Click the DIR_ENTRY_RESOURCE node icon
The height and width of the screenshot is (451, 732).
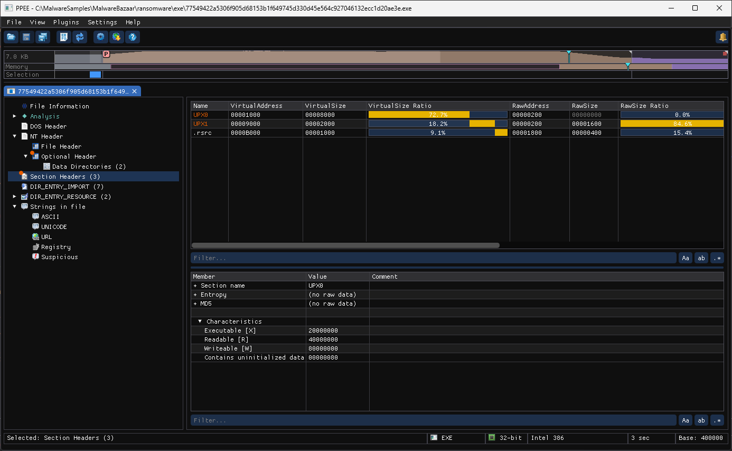coord(24,197)
